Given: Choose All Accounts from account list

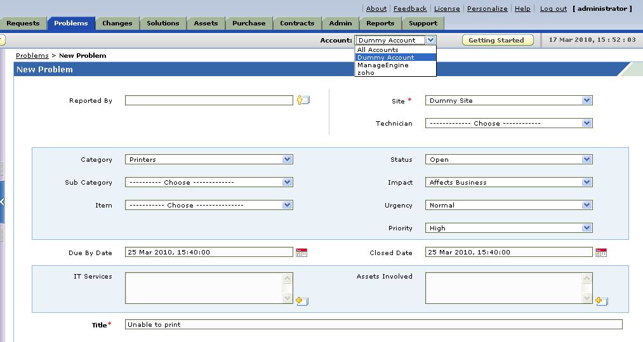Looking at the screenshot, I should click(377, 49).
